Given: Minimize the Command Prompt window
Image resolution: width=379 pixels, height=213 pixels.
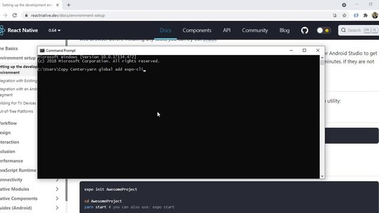Looking at the screenshot, I should (291, 50).
